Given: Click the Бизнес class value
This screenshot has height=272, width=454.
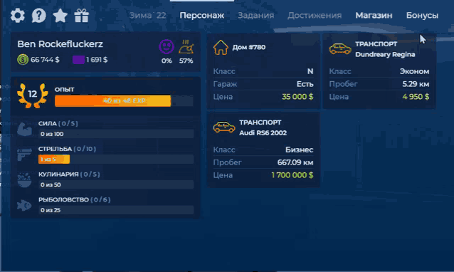Looking at the screenshot, I should point(300,150).
